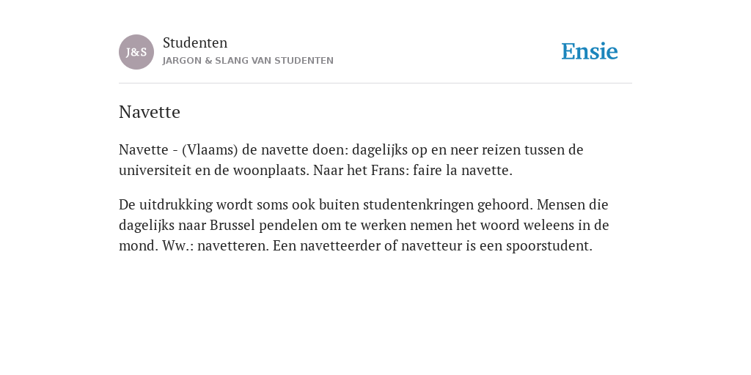Open the Ensie logo link
751x375 pixels.
click(x=590, y=51)
